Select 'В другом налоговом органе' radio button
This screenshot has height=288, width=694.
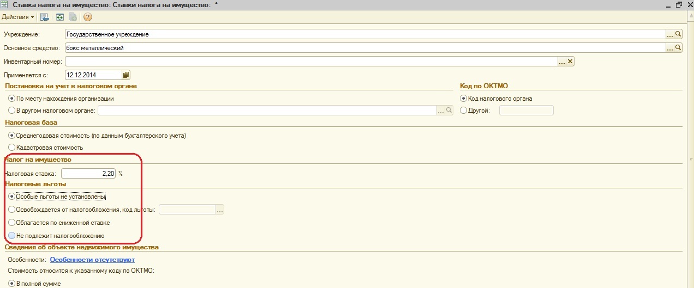click(12, 111)
